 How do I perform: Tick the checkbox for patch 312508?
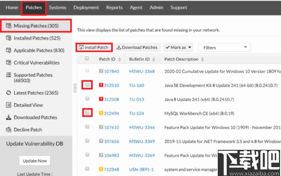click(87, 99)
